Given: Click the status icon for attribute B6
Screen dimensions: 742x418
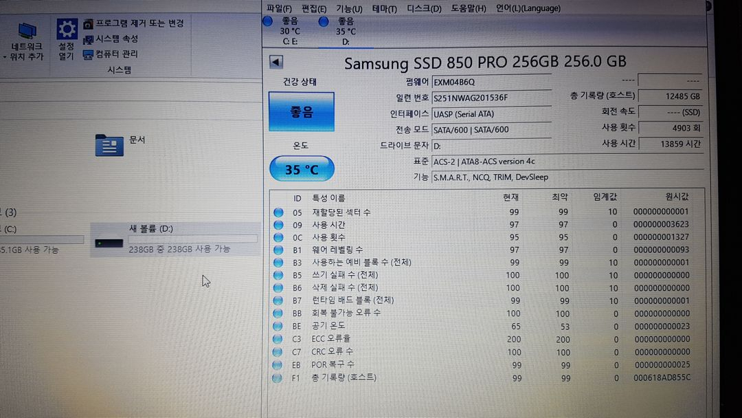Looking at the screenshot, I should pyautogui.click(x=278, y=288).
